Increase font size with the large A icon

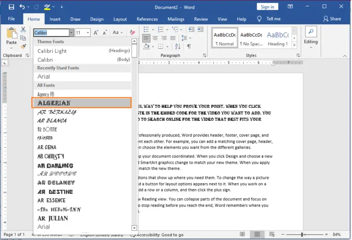pyautogui.click(x=96, y=33)
